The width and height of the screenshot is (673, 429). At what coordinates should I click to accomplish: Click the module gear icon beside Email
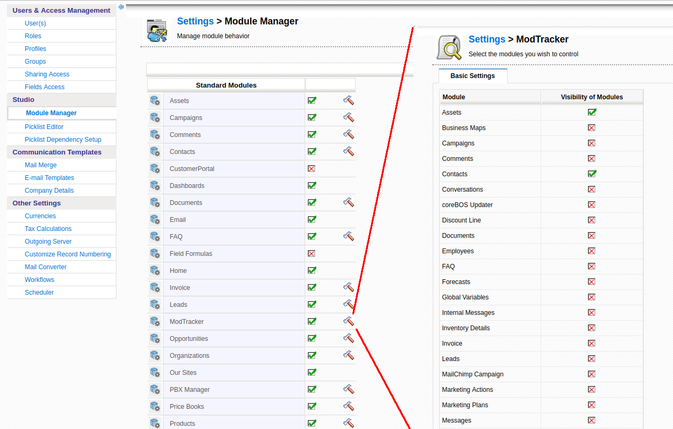[155, 219]
